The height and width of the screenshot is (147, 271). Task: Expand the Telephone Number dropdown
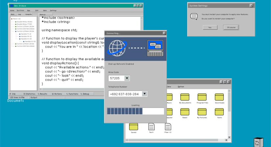coord(144,94)
